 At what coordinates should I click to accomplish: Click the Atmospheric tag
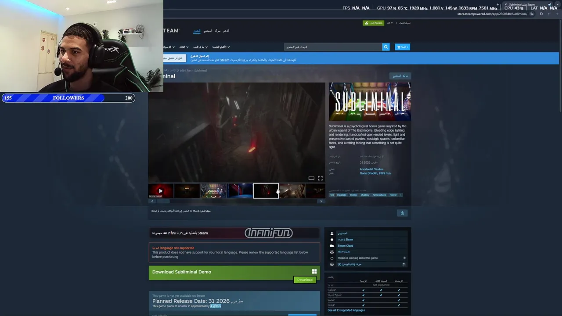coord(379,195)
